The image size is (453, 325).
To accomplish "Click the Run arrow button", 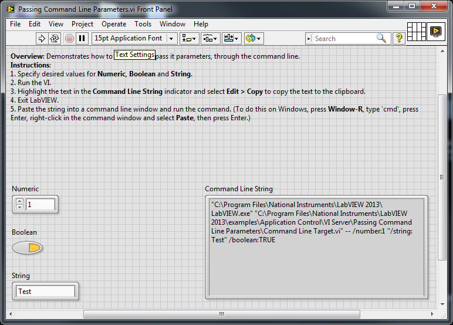I will coord(42,38).
